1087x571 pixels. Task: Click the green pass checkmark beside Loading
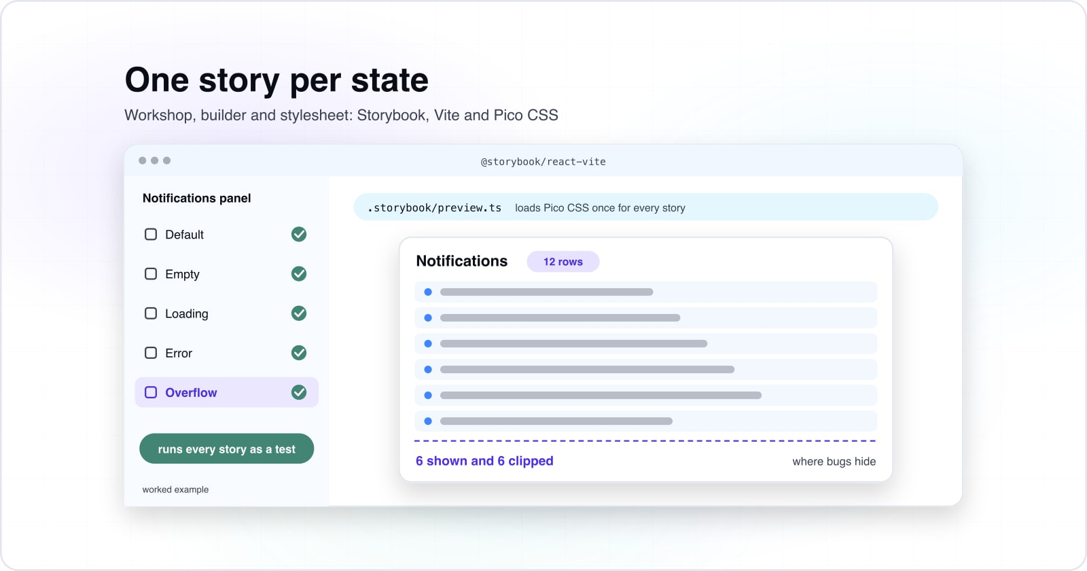299,313
